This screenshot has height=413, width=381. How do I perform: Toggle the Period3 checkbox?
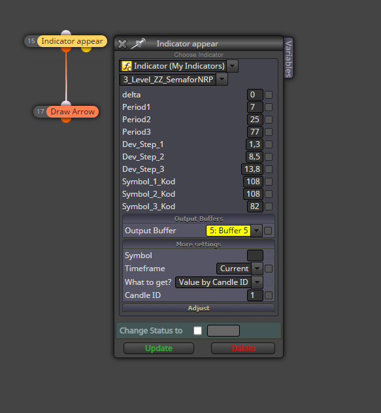(269, 132)
